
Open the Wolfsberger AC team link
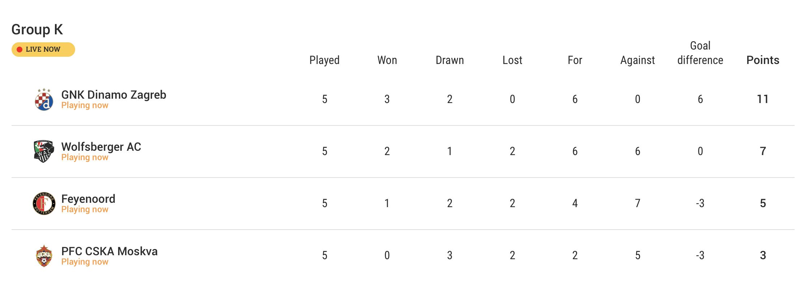101,147
